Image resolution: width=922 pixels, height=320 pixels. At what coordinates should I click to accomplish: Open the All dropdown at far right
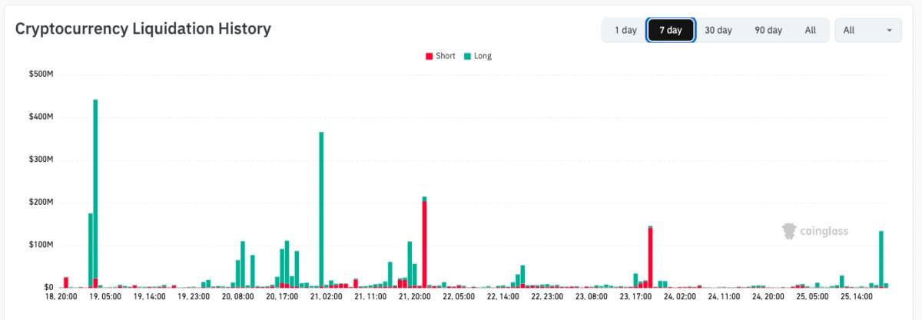pyautogui.click(x=867, y=30)
